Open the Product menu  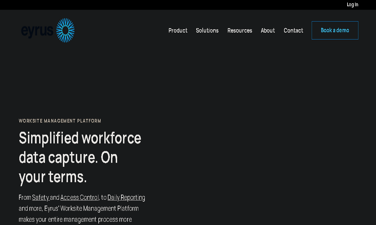point(178,30)
